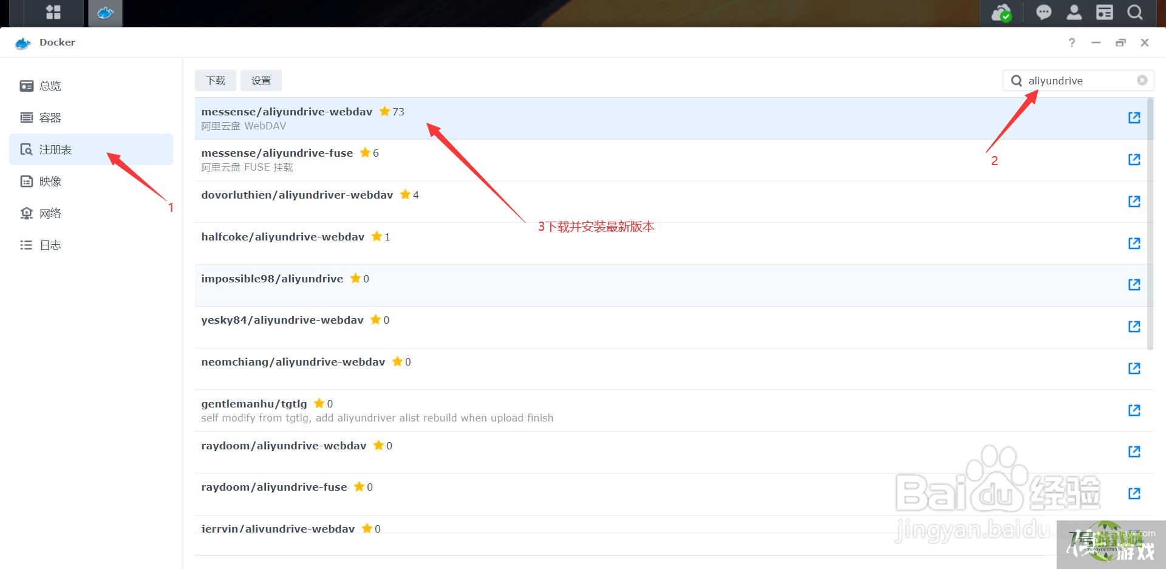This screenshot has height=569, width=1166.
Task: Select jerryin/aliyundrive-webdav row
Action: pyautogui.click(x=670, y=525)
